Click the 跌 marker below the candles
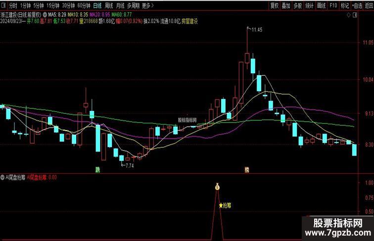374x241 pixels. 98,170
